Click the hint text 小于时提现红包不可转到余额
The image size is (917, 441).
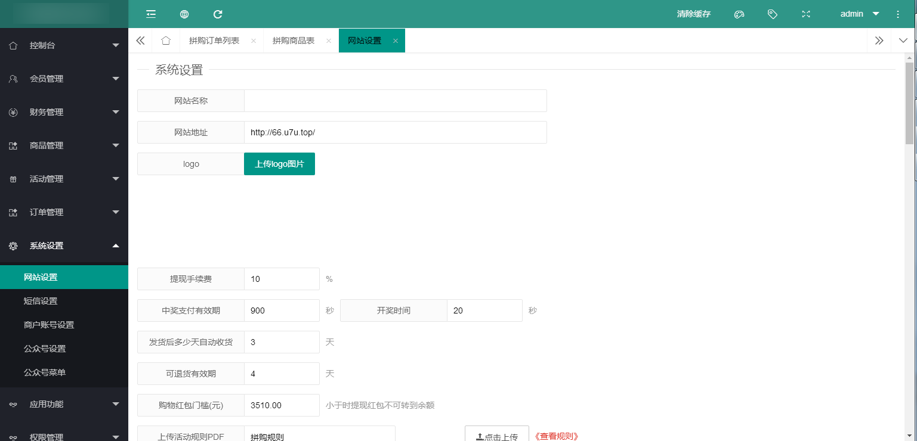[x=380, y=405]
